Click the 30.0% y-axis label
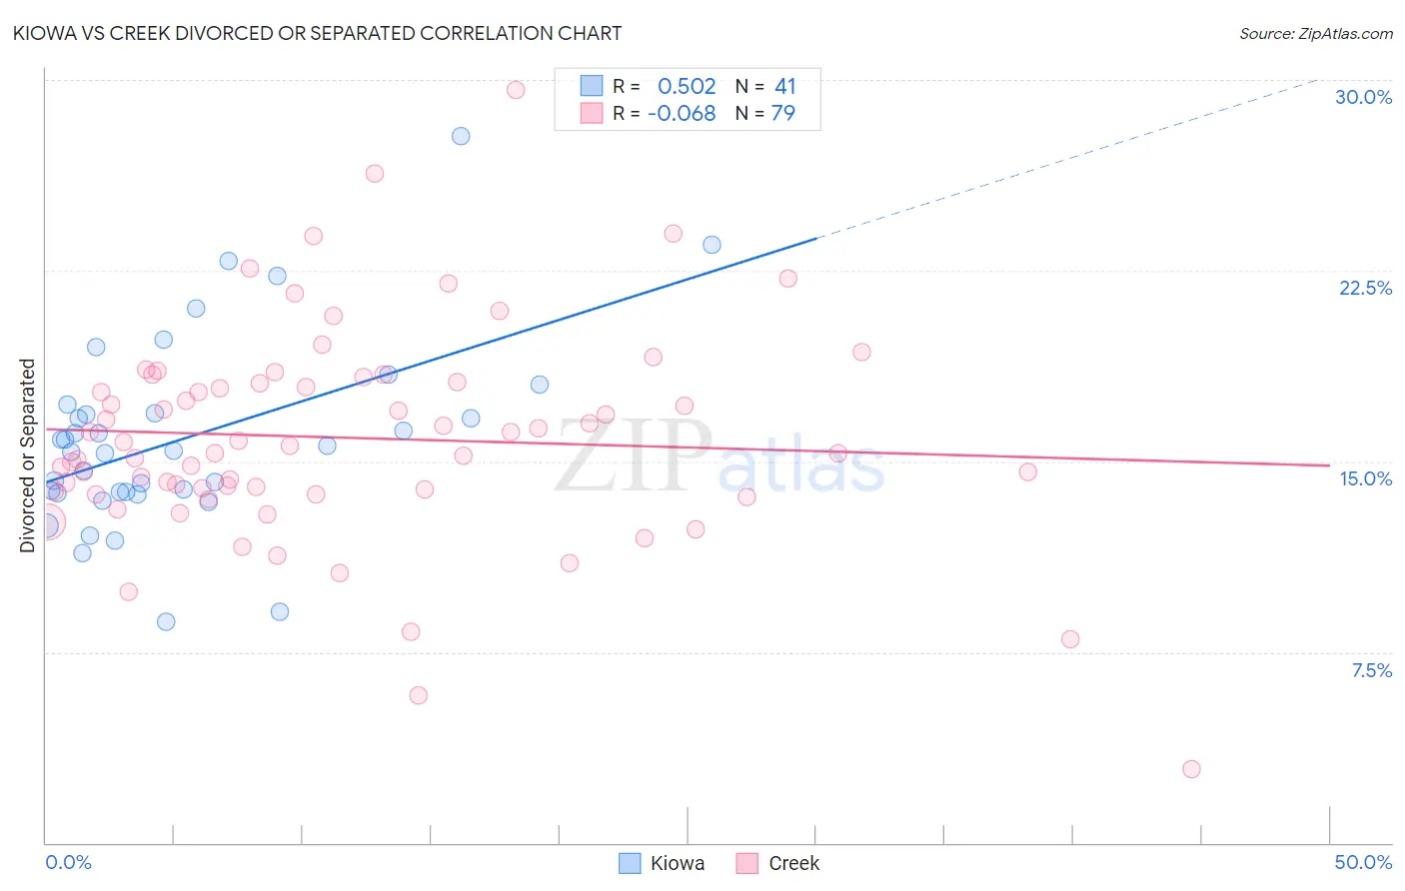Viewport: 1405px width, 891px height. [x=1364, y=97]
